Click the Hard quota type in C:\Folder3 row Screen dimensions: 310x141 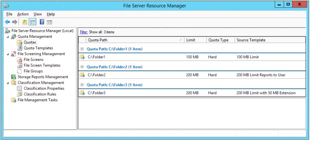(x=212, y=93)
